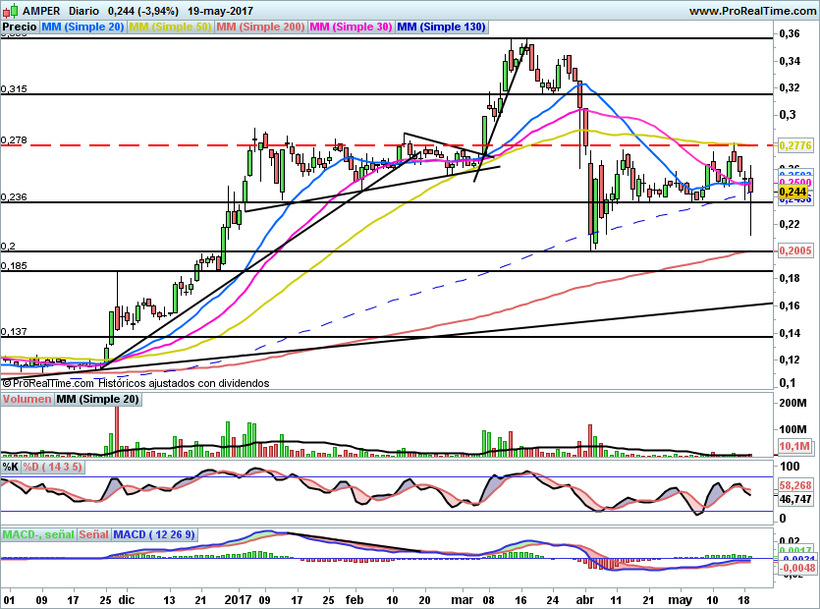This screenshot has width=820, height=609.
Task: Click the MACD-, señal histogram label
Action: 36,534
